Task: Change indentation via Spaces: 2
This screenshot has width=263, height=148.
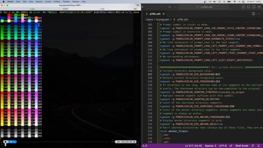Action: coord(210,146)
